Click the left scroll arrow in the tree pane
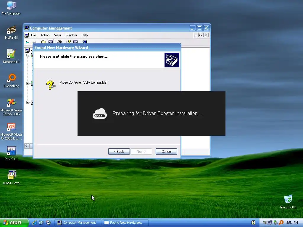Image resolution: width=303 pixels, height=227 pixels. pyautogui.click(x=27, y=146)
